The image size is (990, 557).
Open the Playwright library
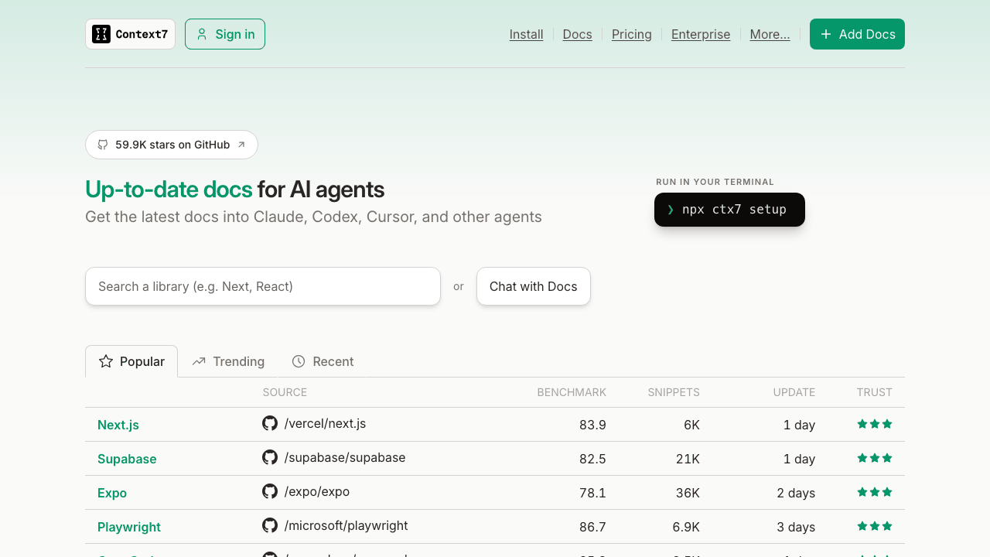click(x=129, y=527)
